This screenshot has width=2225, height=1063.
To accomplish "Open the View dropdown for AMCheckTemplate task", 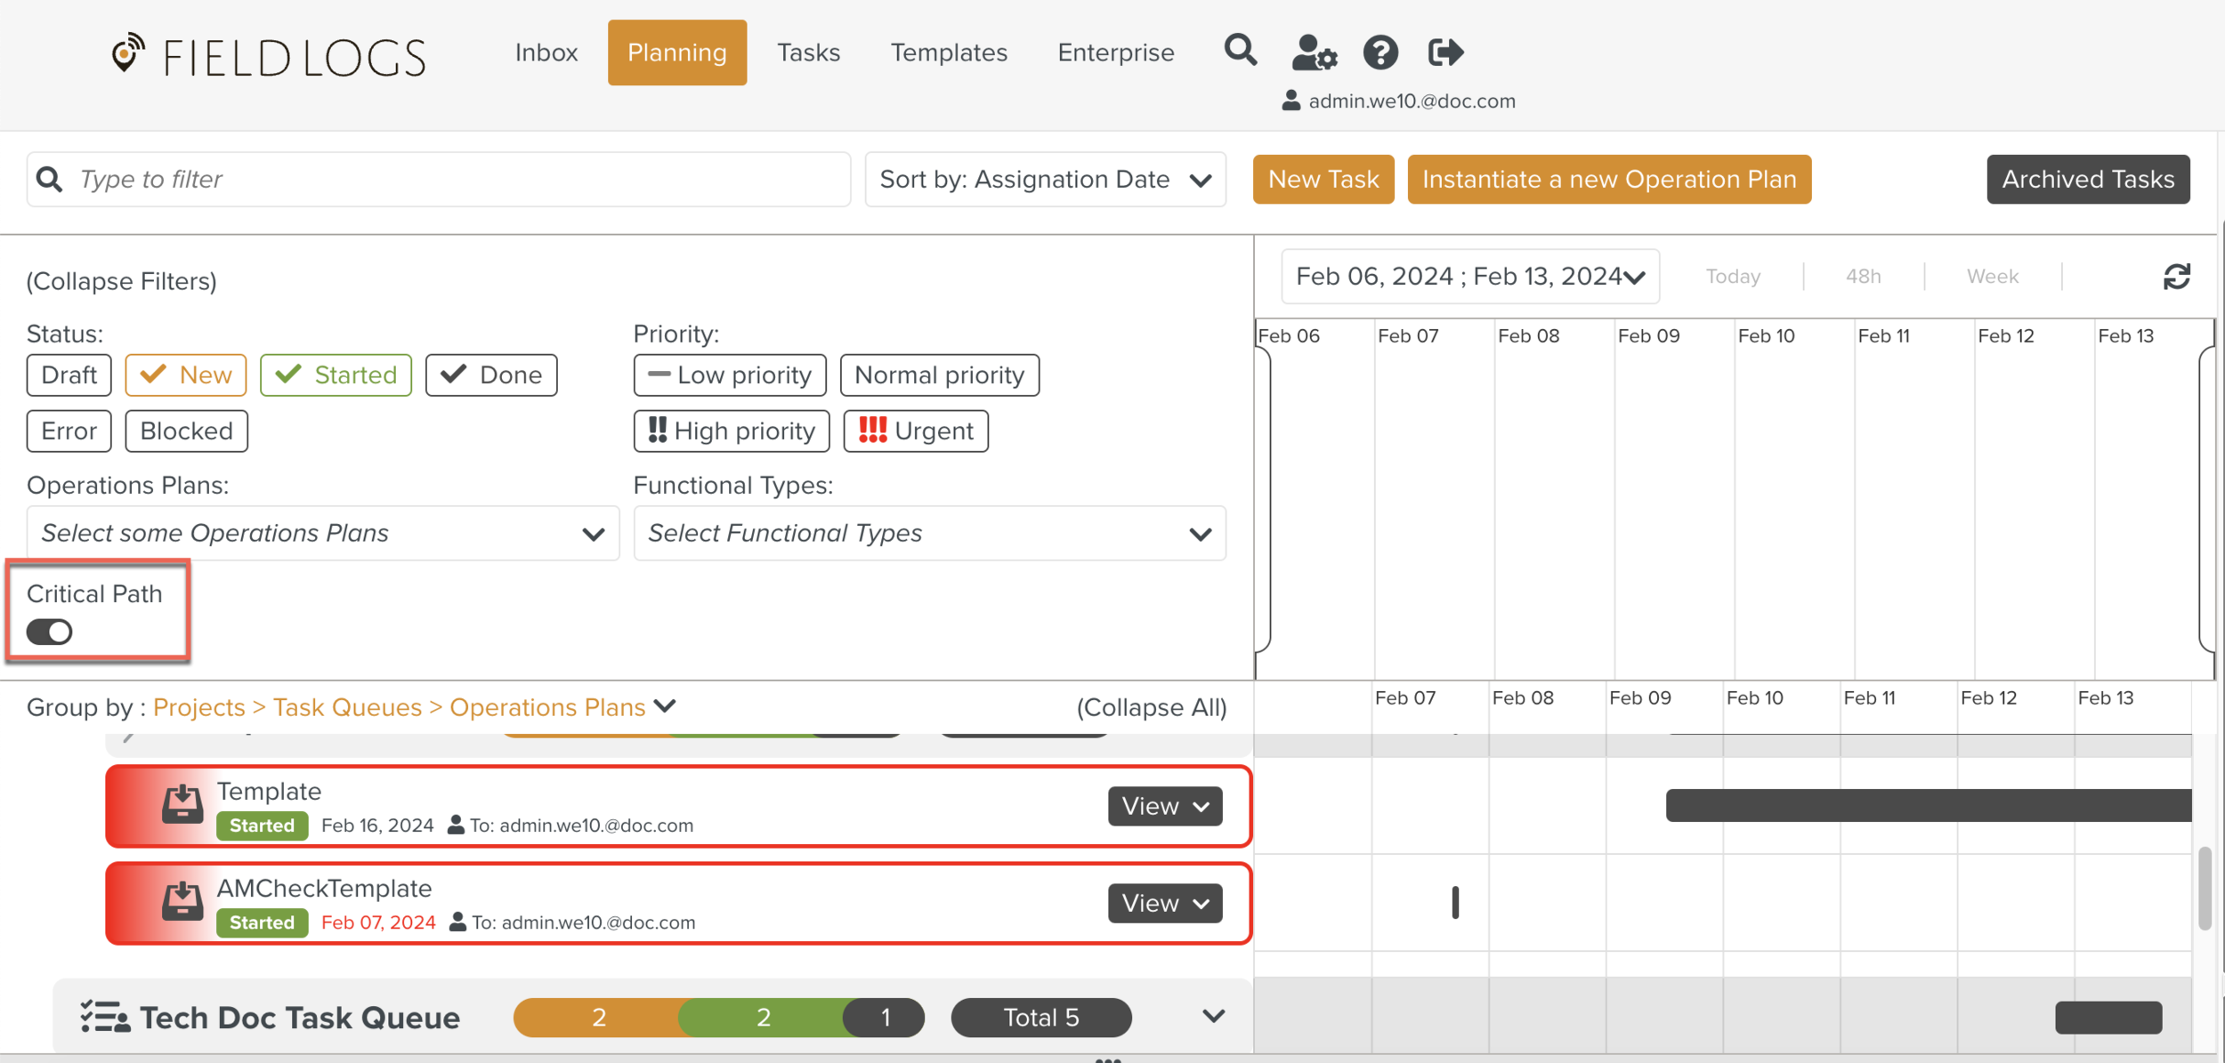I will pos(1165,903).
